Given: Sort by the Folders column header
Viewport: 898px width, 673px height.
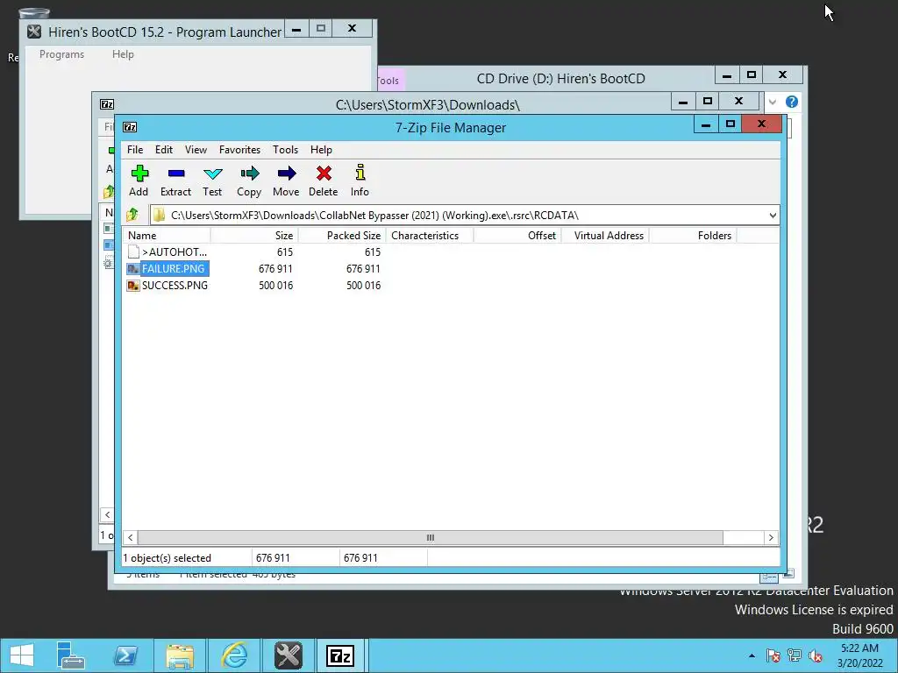Looking at the screenshot, I should tap(693, 235).
